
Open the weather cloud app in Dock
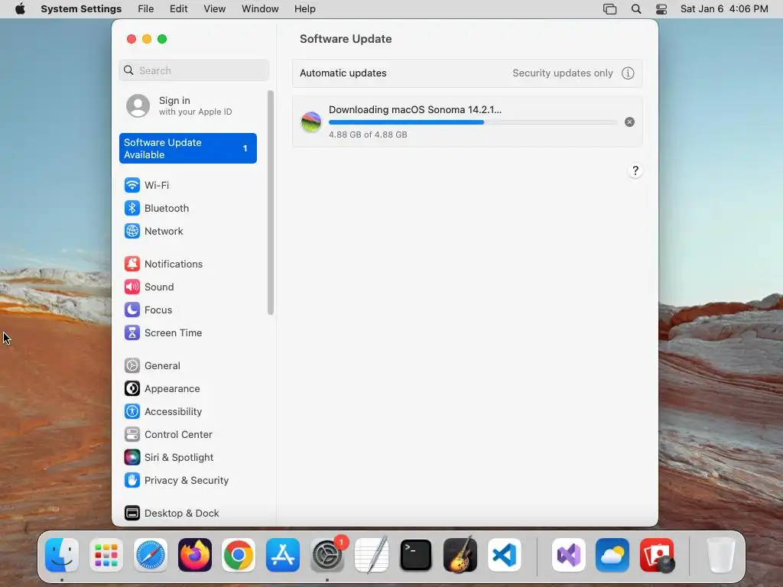pyautogui.click(x=612, y=555)
